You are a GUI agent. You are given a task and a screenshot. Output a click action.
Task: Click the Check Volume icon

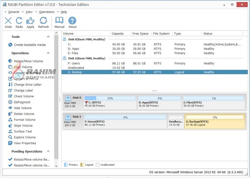[x=10, y=96]
